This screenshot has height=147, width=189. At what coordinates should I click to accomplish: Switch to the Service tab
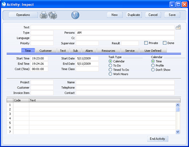coord(130,51)
